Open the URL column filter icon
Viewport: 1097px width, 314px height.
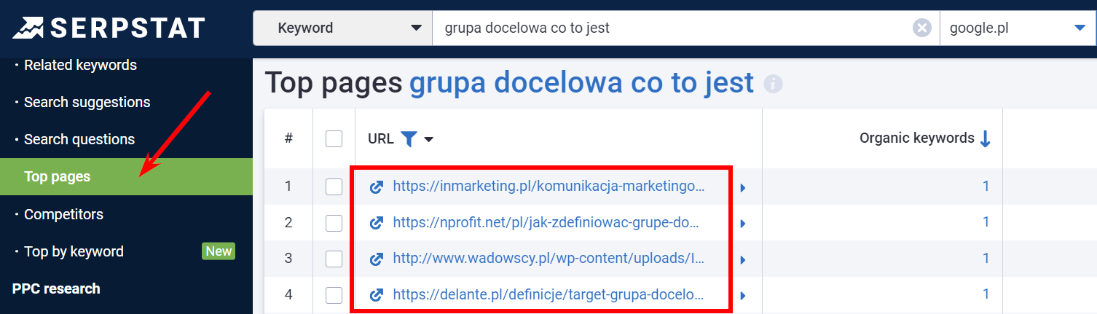click(x=409, y=138)
